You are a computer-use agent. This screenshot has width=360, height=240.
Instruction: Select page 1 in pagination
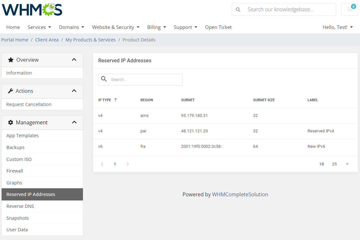coord(115,164)
